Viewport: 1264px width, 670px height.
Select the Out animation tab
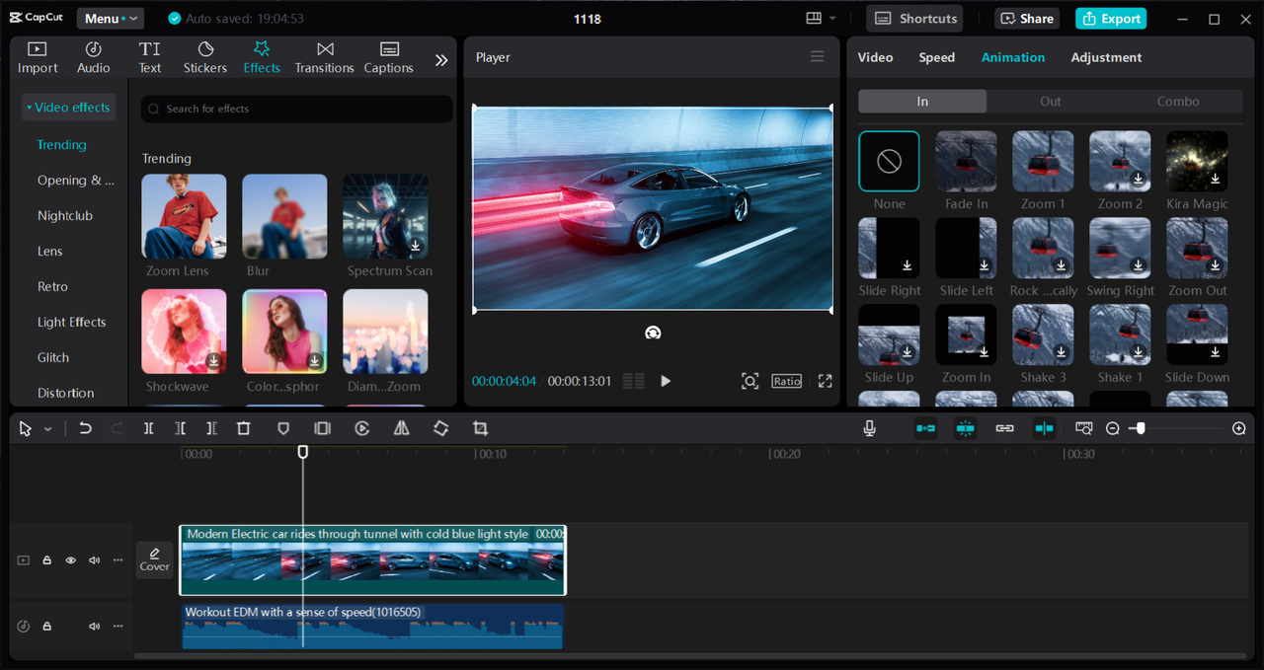click(x=1051, y=101)
